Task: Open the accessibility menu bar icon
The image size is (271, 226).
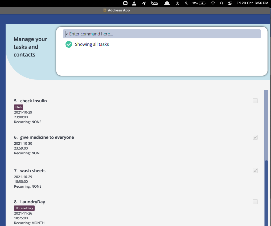Action: pos(177,3)
